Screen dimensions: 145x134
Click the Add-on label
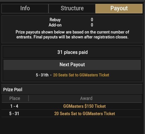click(55, 25)
